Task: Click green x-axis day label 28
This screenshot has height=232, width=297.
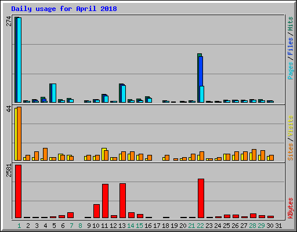Action: 252,226
